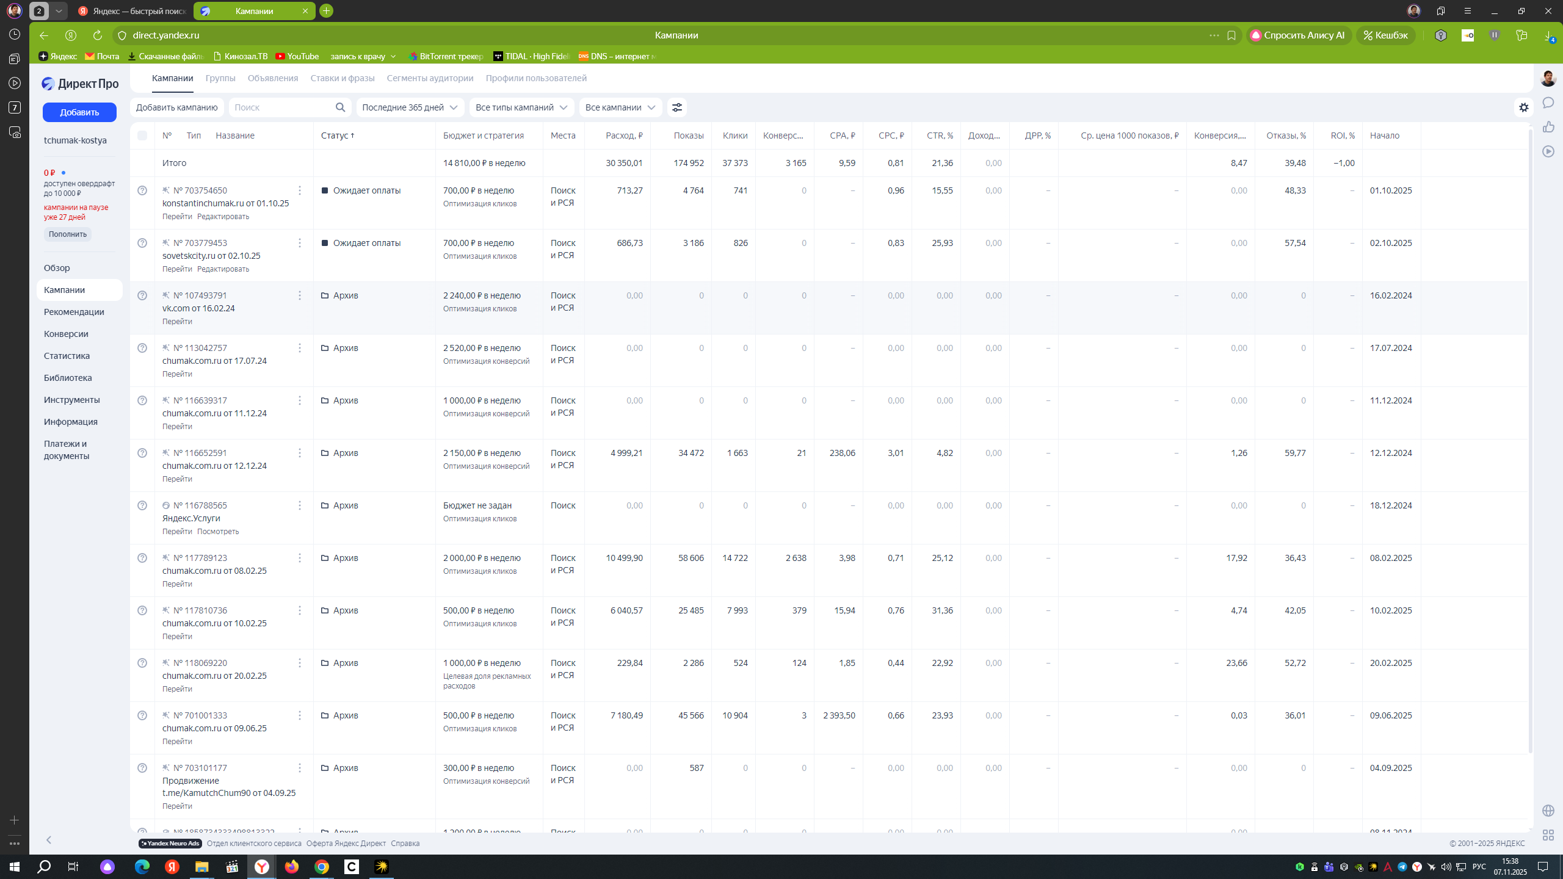1563x879 pixels.
Task: Click the thumbs-up feedback icon
Action: coord(1548,127)
